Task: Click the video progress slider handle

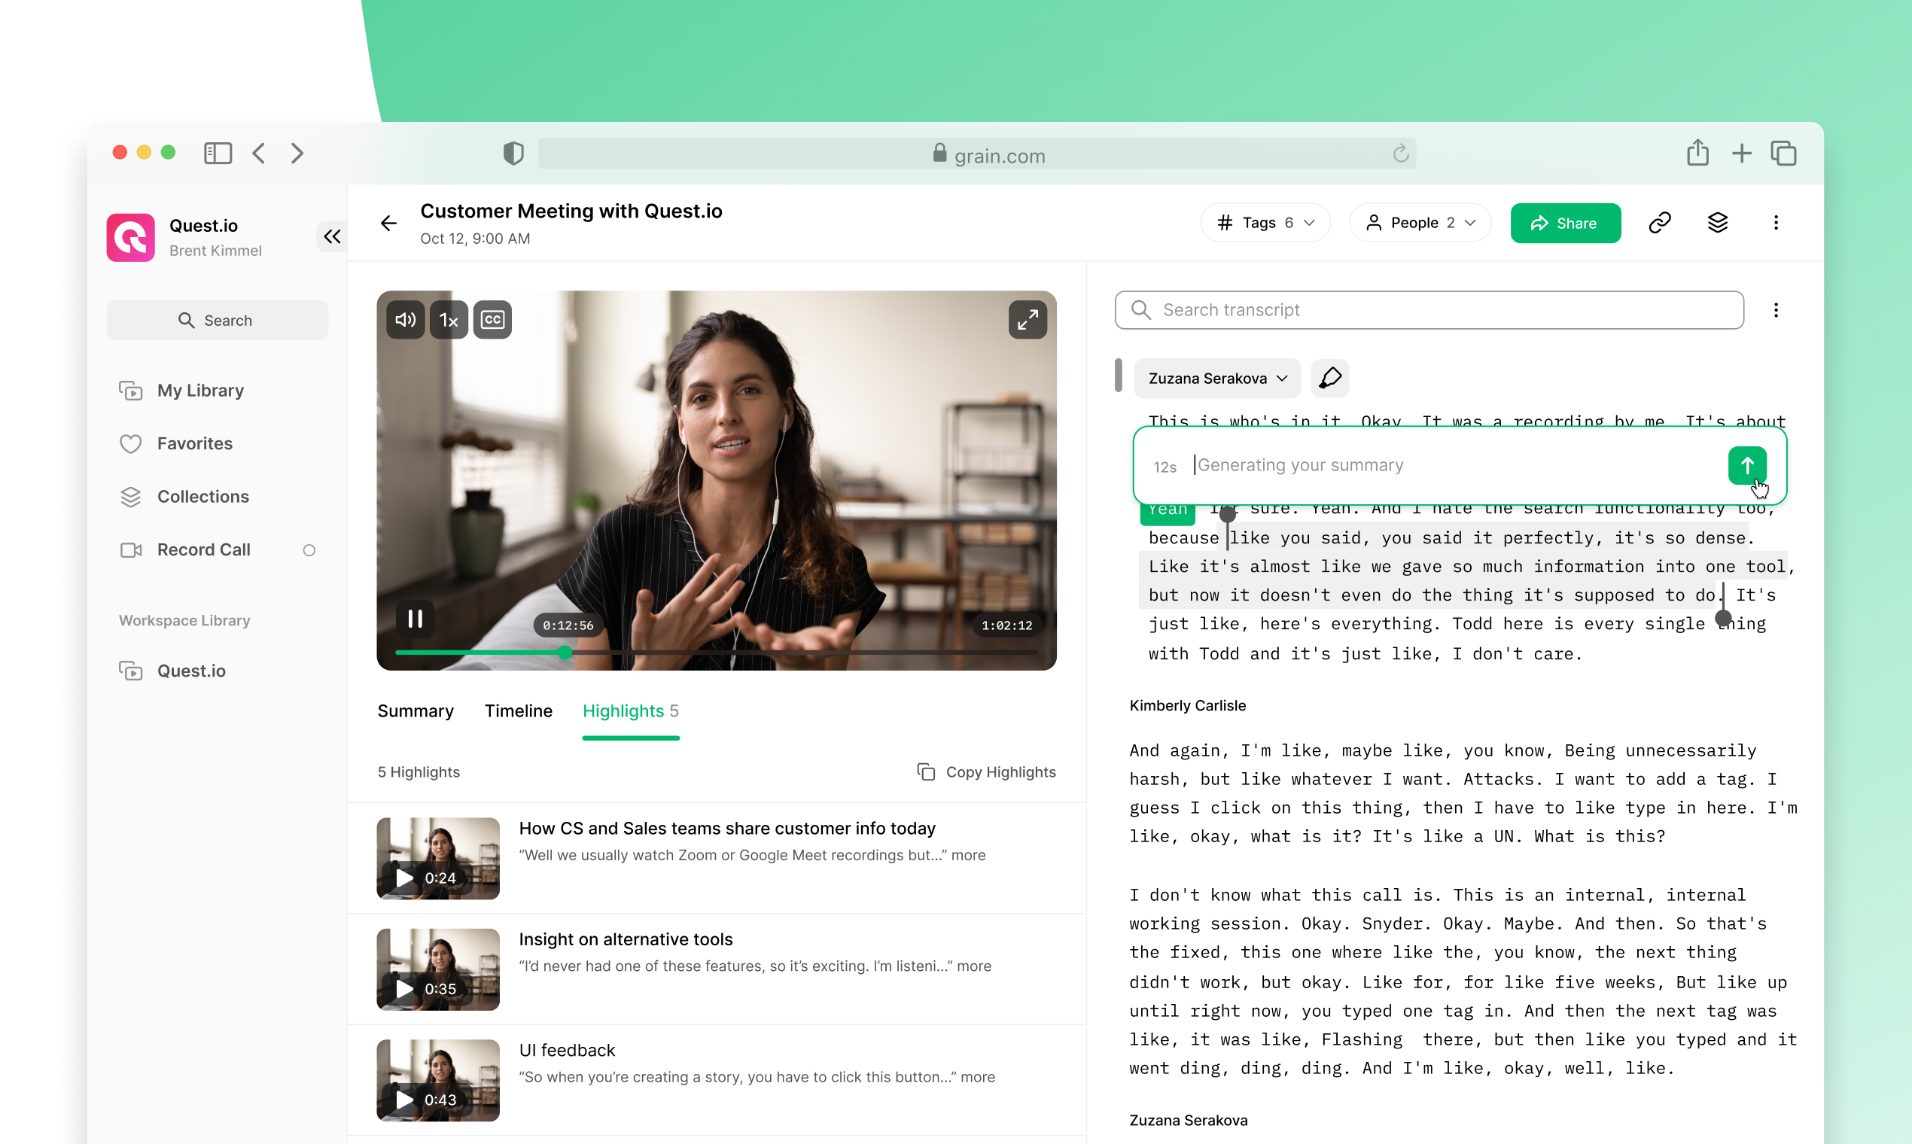Action: (565, 653)
